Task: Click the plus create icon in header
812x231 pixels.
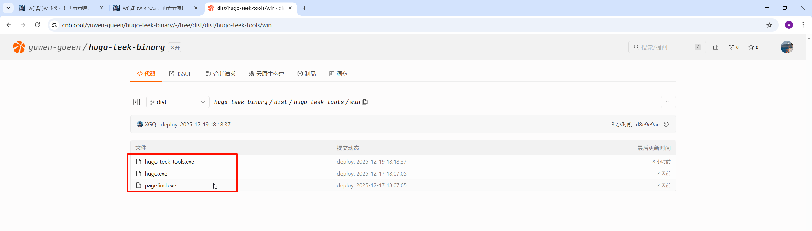Action: coord(771,47)
